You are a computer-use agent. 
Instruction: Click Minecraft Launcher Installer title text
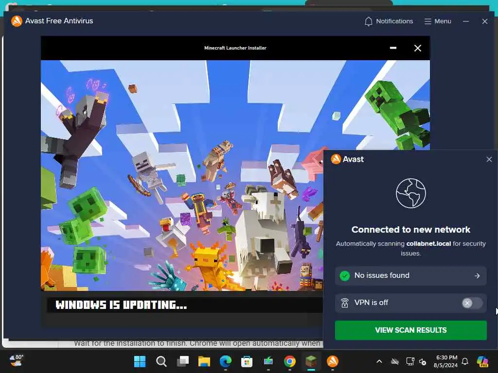(x=235, y=48)
